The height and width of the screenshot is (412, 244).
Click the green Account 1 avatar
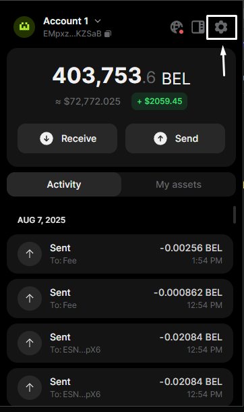point(24,27)
